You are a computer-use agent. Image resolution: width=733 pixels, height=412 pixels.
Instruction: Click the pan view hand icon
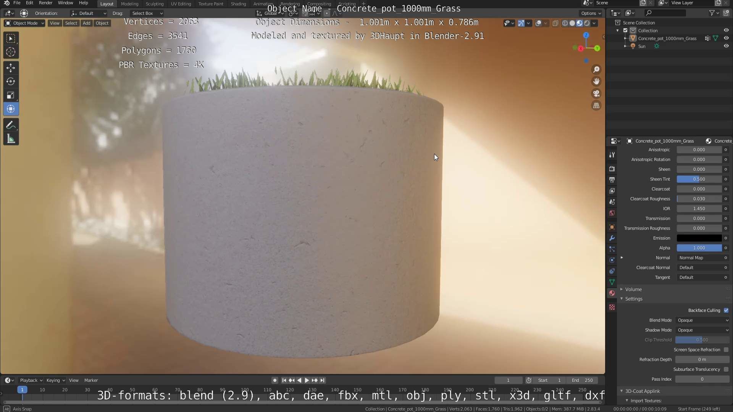pos(596,82)
